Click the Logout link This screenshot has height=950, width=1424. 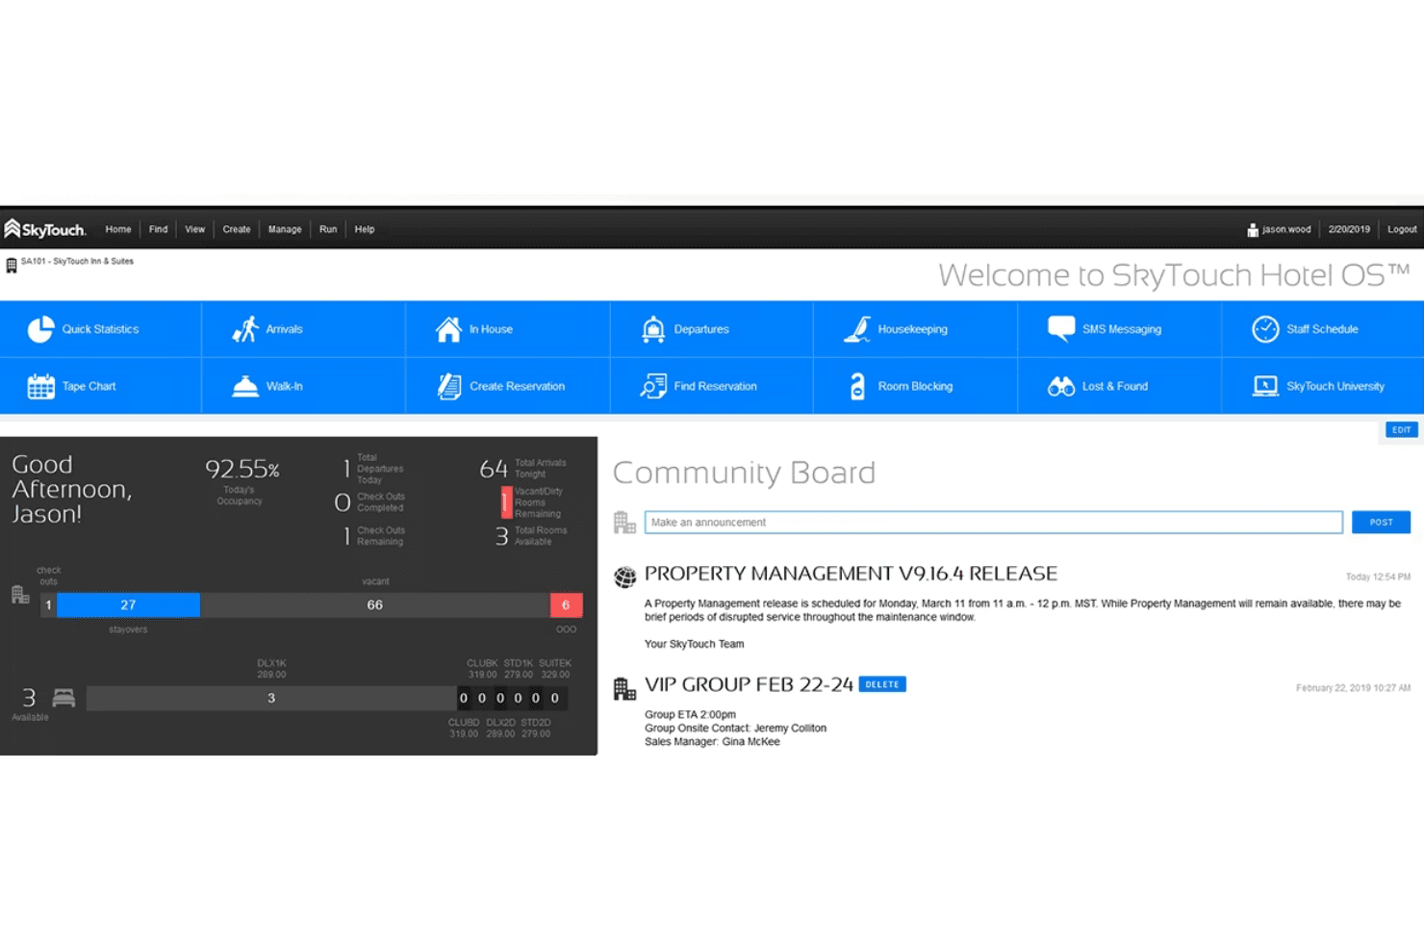(x=1402, y=229)
